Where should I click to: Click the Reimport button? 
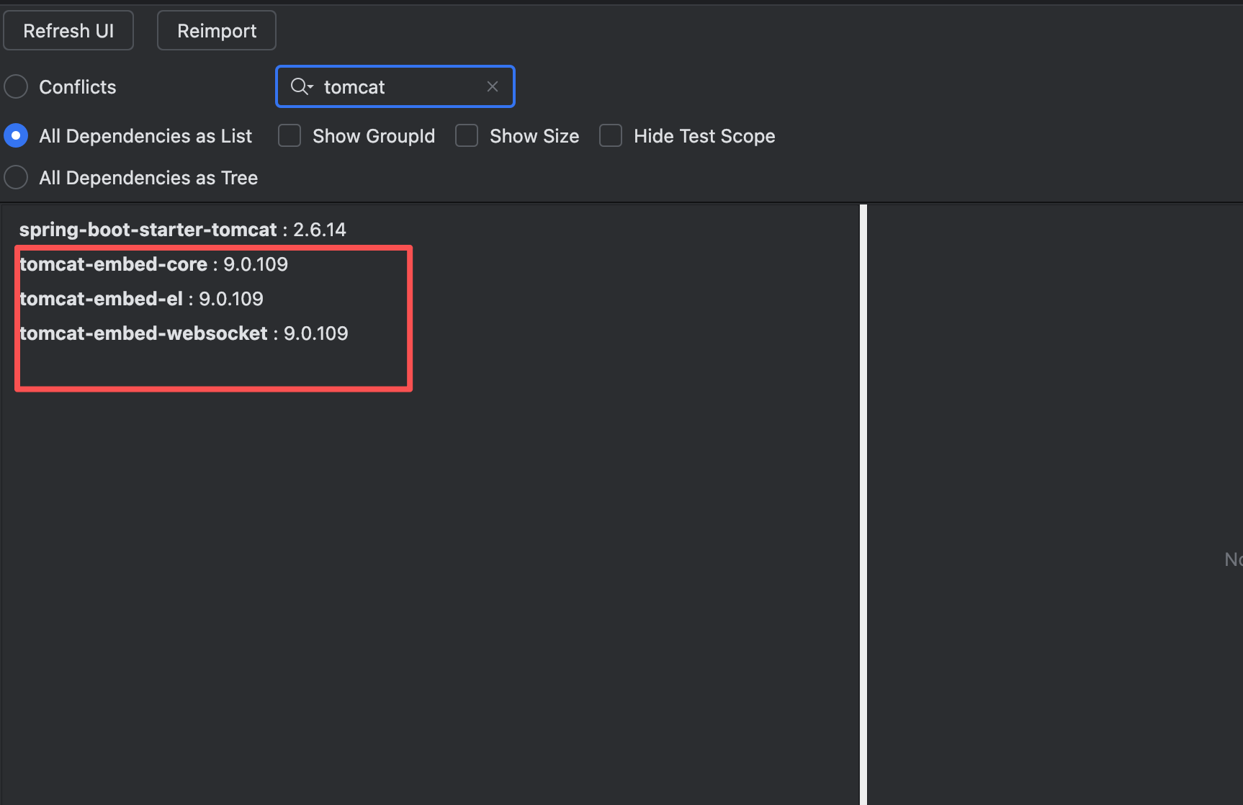pos(217,30)
